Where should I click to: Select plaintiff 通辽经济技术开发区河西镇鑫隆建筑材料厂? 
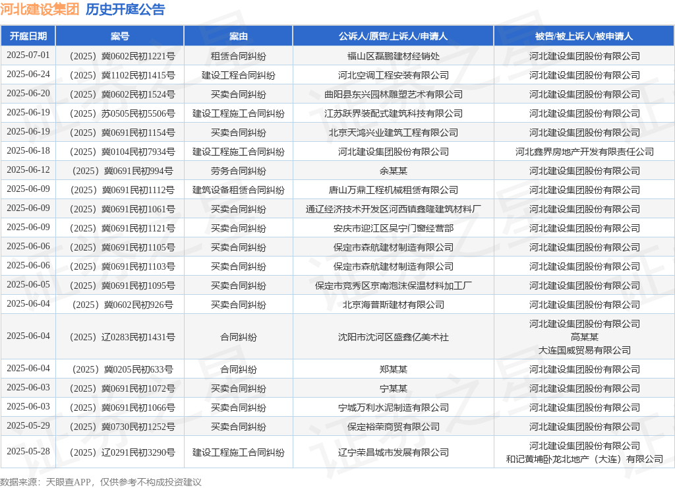394,209
